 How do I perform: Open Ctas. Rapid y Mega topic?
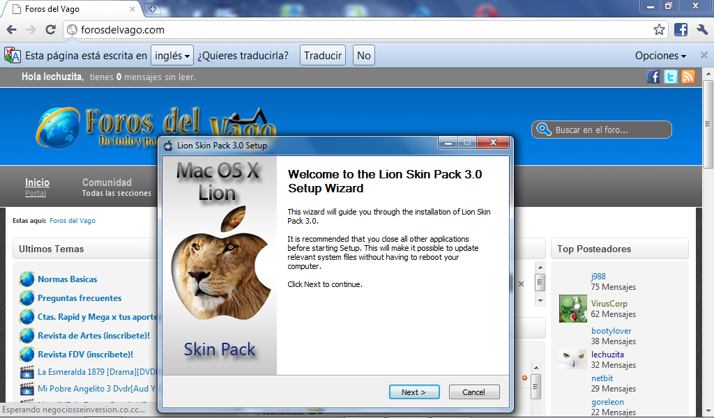tap(98, 317)
